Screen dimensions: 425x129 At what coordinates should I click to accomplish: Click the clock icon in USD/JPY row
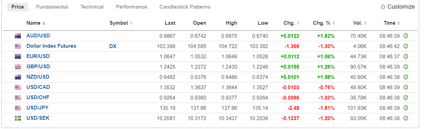coord(406,108)
